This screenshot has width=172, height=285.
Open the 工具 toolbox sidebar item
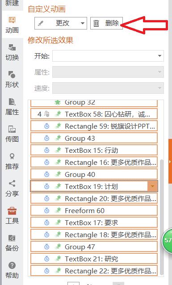coord(12,216)
